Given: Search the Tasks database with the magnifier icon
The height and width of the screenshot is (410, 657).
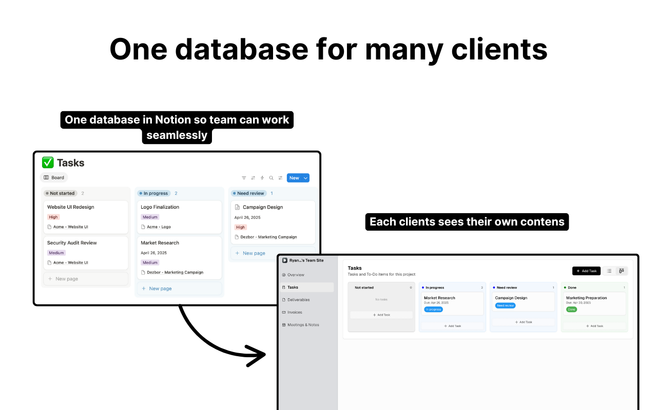Looking at the screenshot, I should (270, 177).
